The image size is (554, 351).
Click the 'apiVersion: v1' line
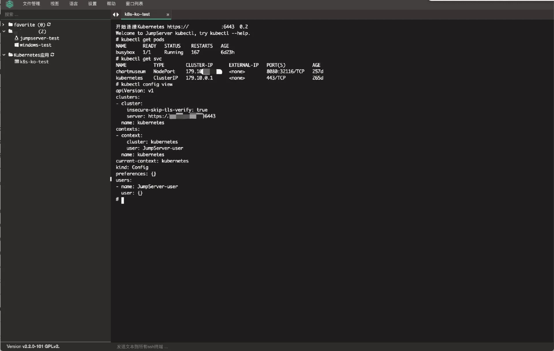coord(135,91)
